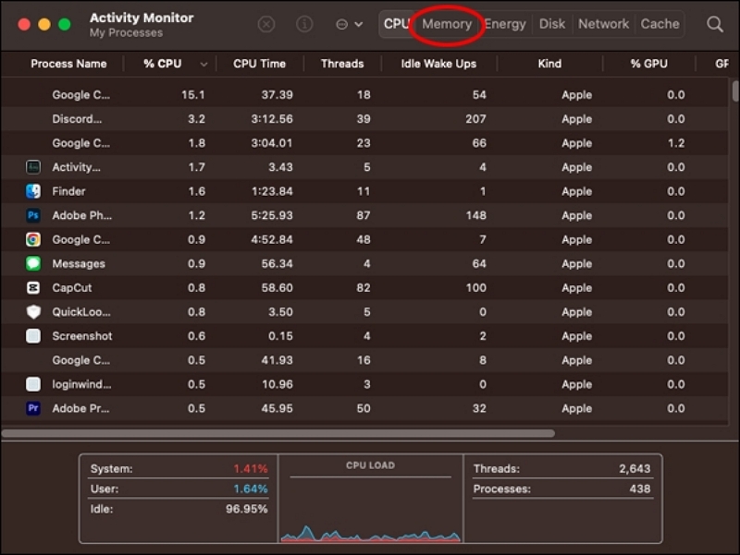
Task: Click the partially visible GP column header
Action: pyautogui.click(x=721, y=64)
